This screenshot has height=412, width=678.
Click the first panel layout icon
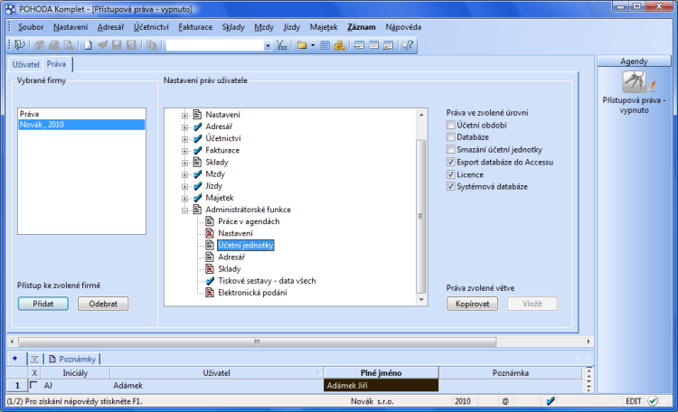[359, 45]
